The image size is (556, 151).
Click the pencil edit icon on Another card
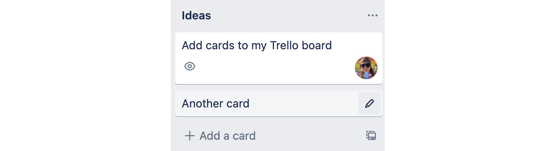(x=369, y=103)
